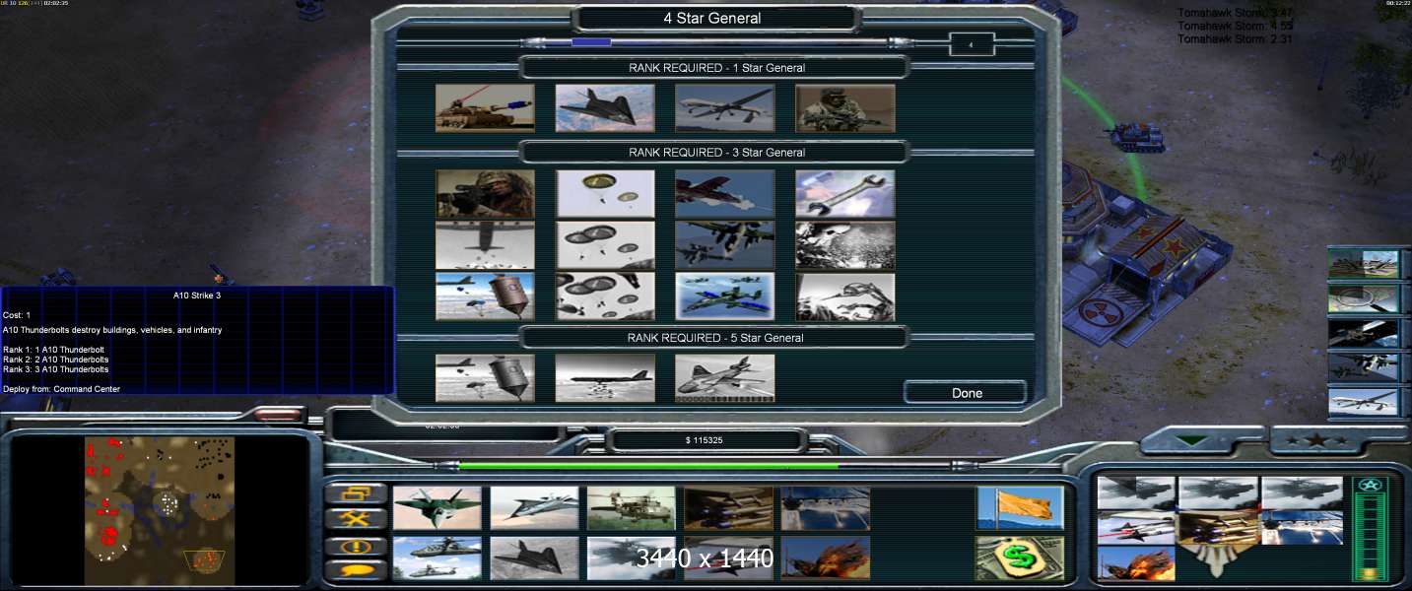Pick the stealth fighter power under 1 Star

pyautogui.click(x=605, y=107)
